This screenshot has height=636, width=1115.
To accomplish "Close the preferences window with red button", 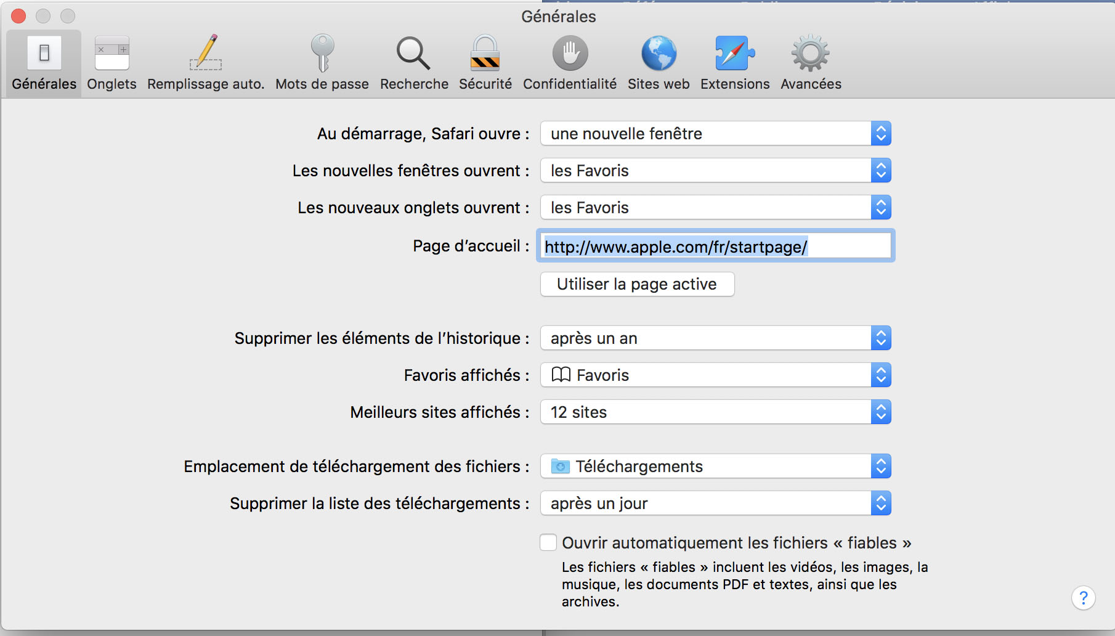I will coord(18,16).
